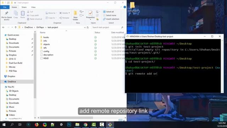Open Videos under This PC
The width and height of the screenshot is (227, 128).
[x=12, y=115]
